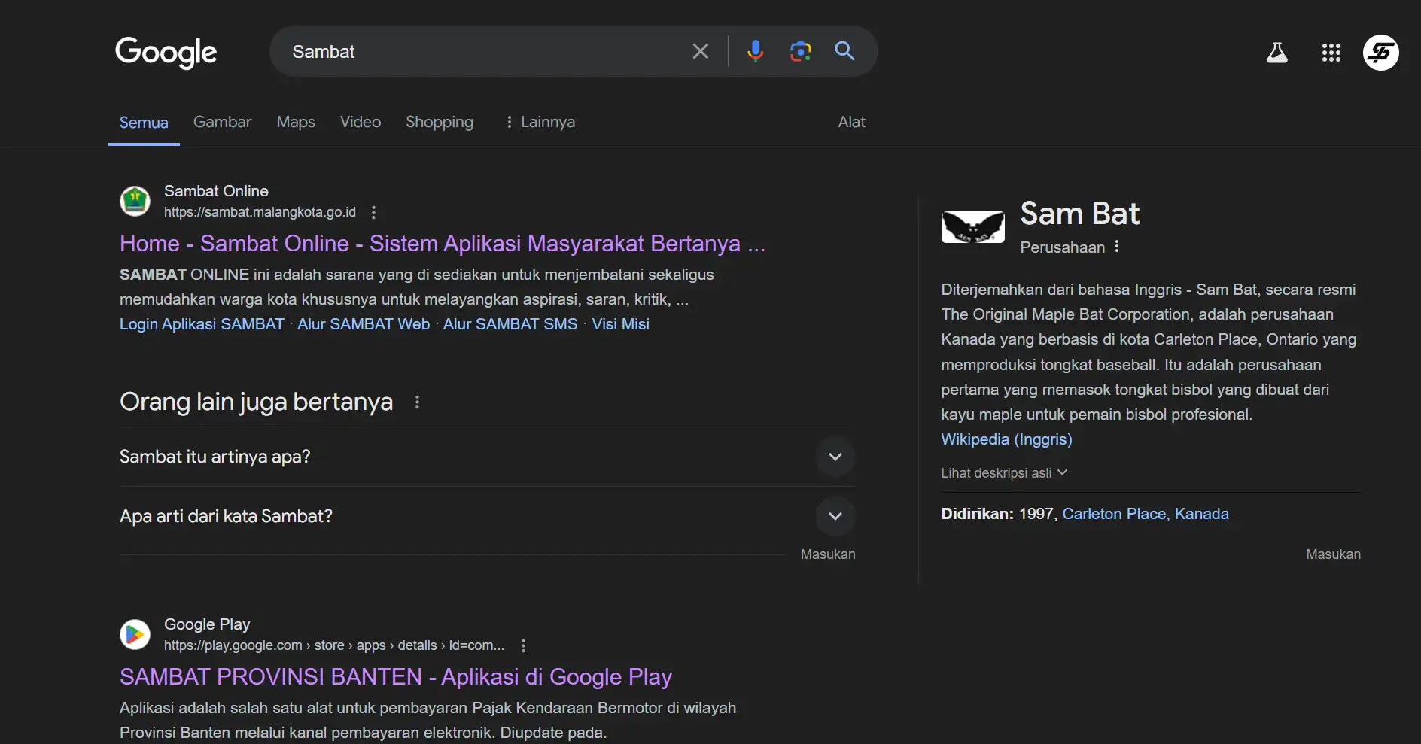
Task: Expand question Apa arti dari kata Sambat?
Action: coord(487,516)
